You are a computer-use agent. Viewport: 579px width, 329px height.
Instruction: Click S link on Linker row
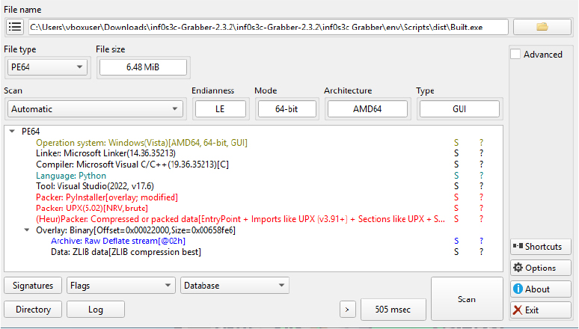click(456, 153)
